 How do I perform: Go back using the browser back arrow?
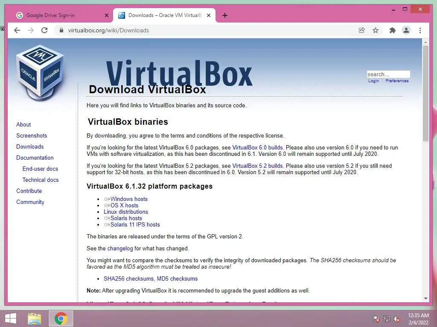(x=17, y=30)
